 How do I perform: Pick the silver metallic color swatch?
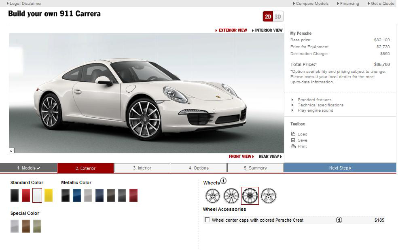(88, 195)
